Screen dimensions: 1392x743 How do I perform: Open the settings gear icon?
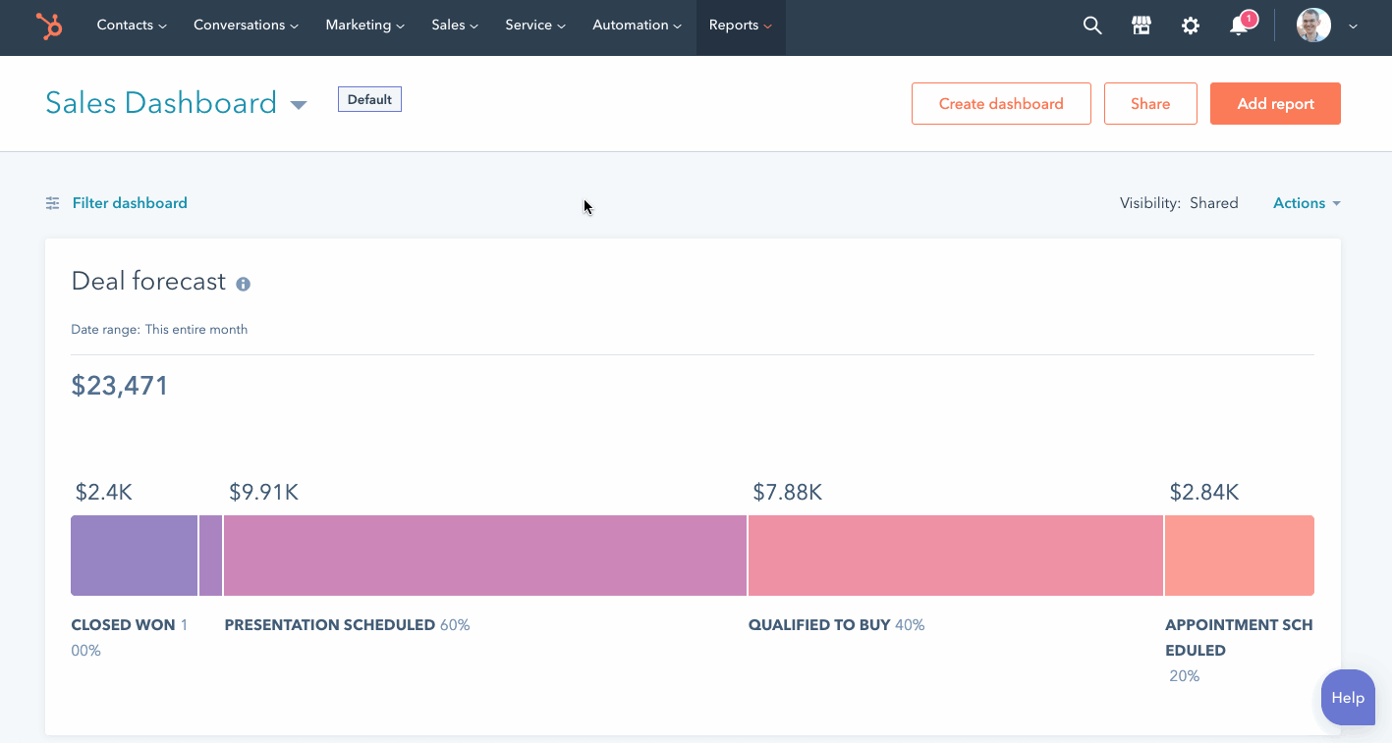1190,26
